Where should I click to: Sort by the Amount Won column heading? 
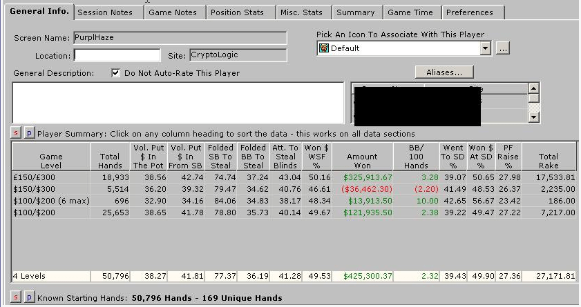(x=362, y=157)
